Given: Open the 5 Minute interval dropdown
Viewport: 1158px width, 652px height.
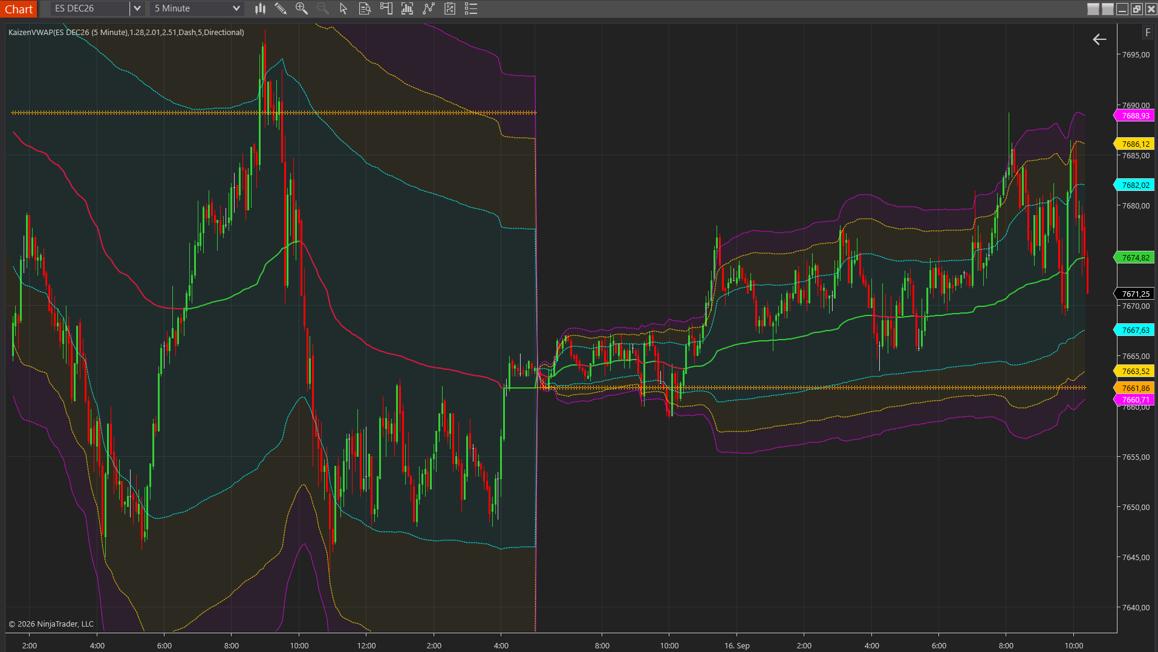Looking at the screenshot, I should [x=197, y=8].
